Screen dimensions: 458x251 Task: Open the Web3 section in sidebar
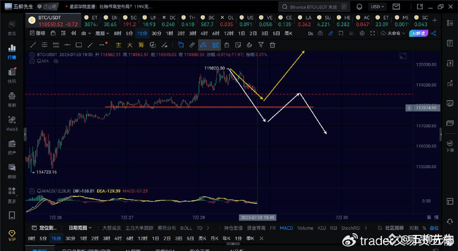tap(12, 123)
